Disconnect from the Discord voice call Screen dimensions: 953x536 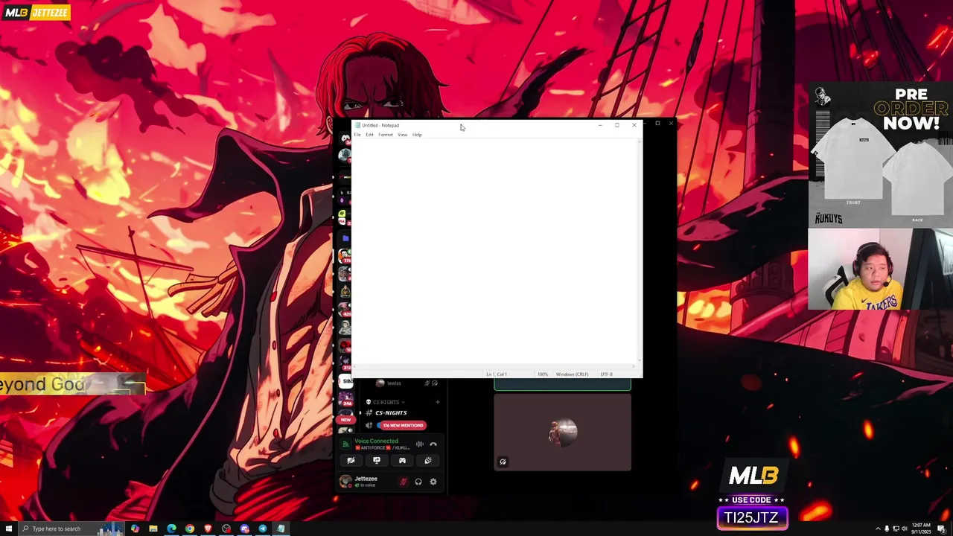pos(433,444)
